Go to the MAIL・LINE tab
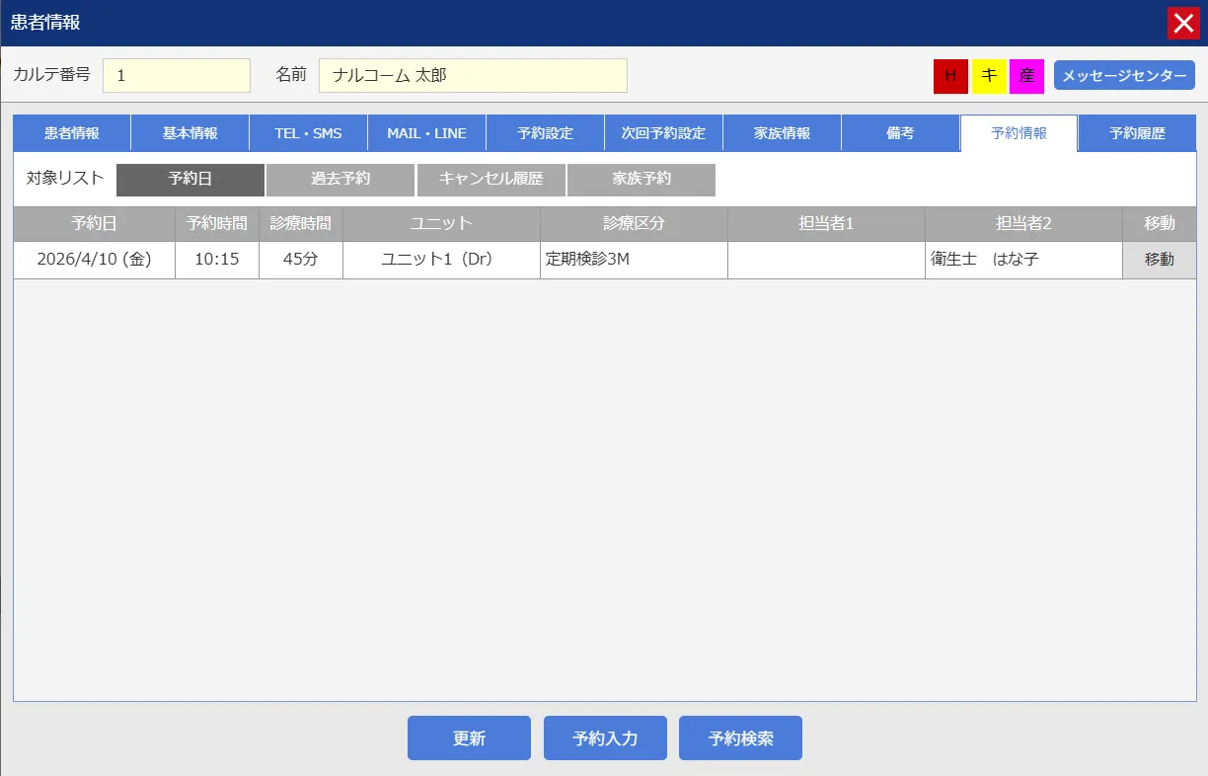 [426, 133]
